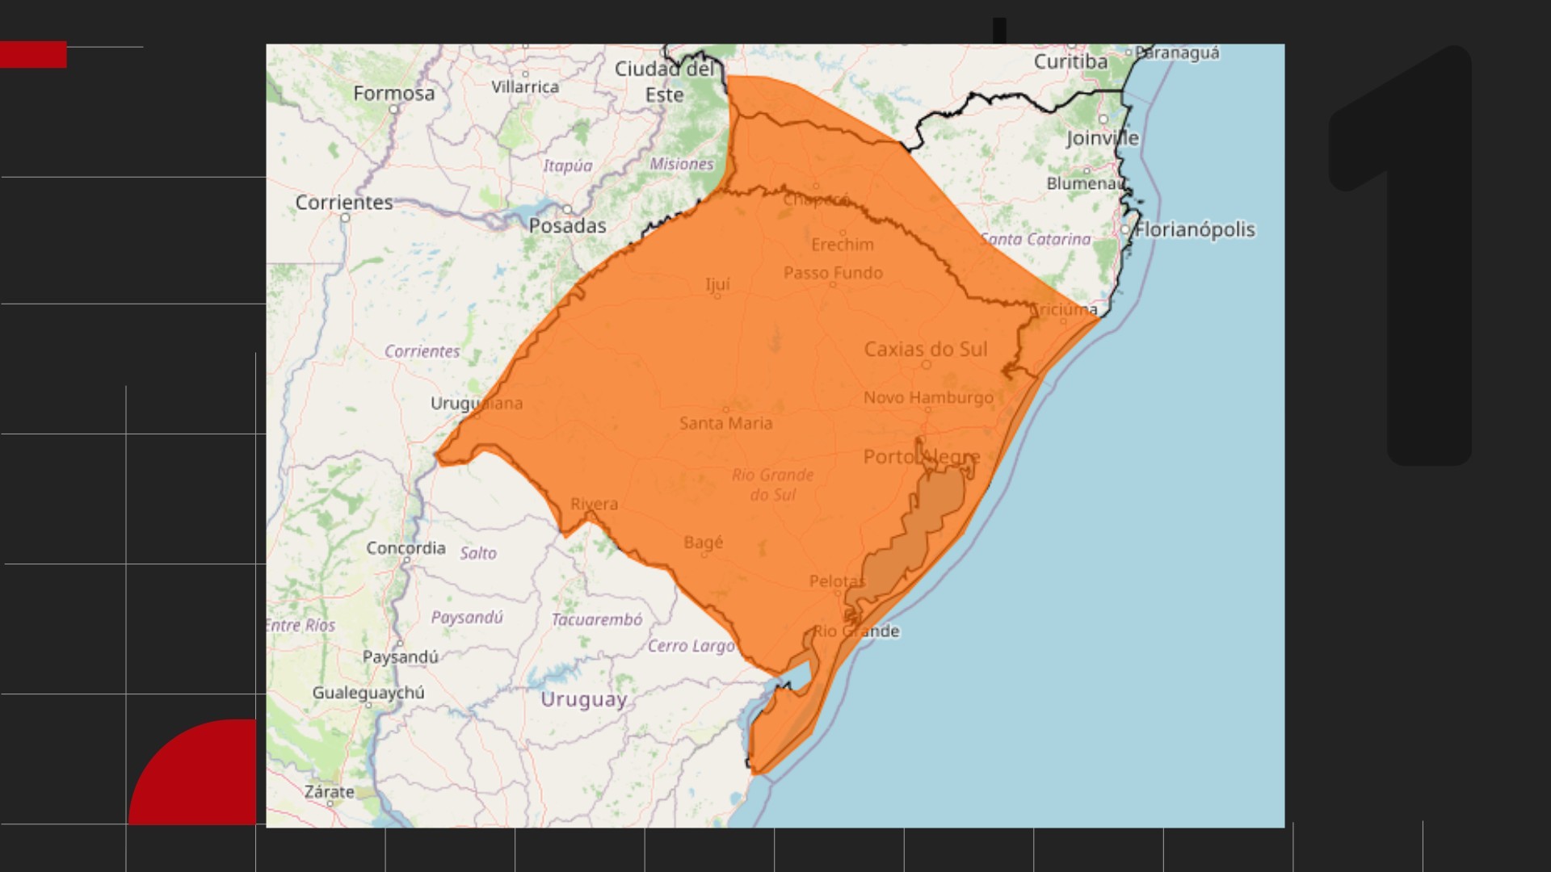Click the Uruguay country label
1551x872 pixels.
click(583, 700)
